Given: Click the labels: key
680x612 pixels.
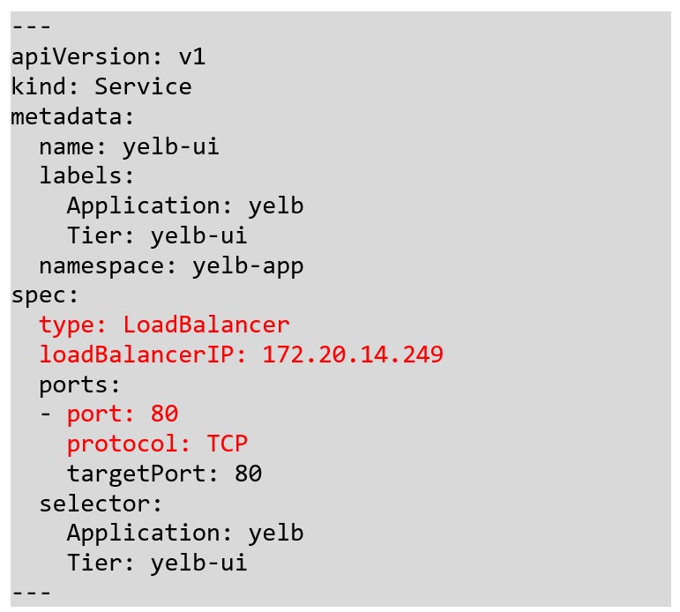Looking at the screenshot, I should coord(86,175).
